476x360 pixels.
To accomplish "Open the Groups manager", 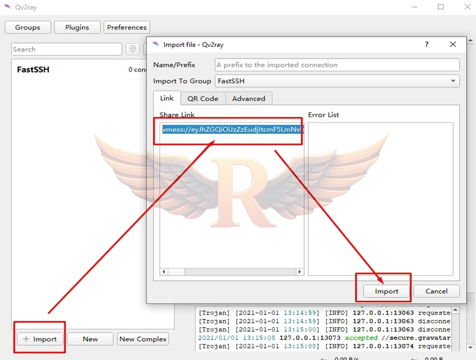I will point(28,27).
